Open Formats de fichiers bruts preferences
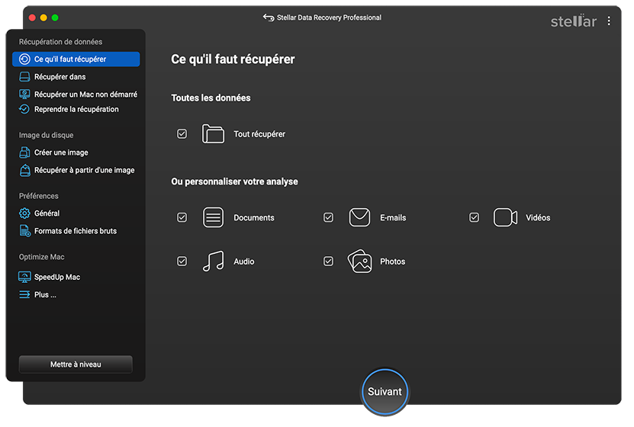The image size is (634, 427). (76, 231)
